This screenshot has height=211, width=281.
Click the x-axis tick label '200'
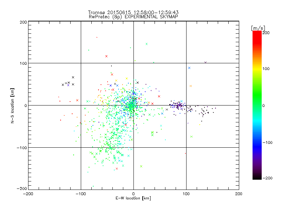click(238, 194)
